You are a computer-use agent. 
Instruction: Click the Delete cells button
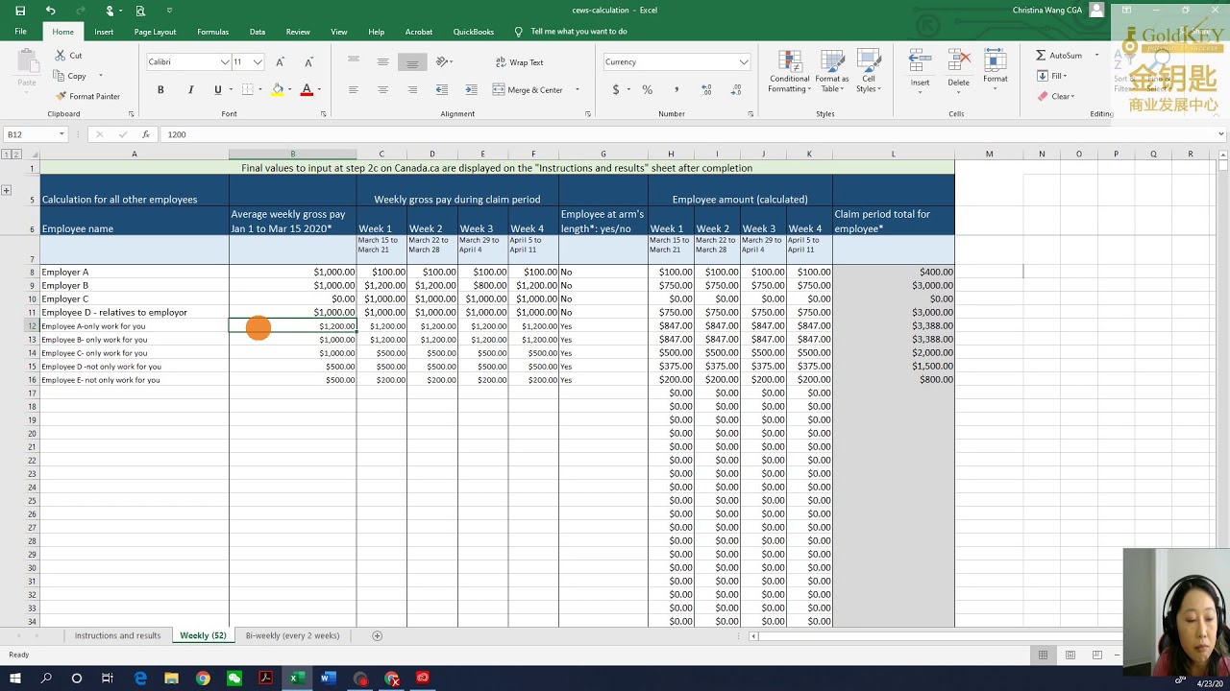click(959, 69)
